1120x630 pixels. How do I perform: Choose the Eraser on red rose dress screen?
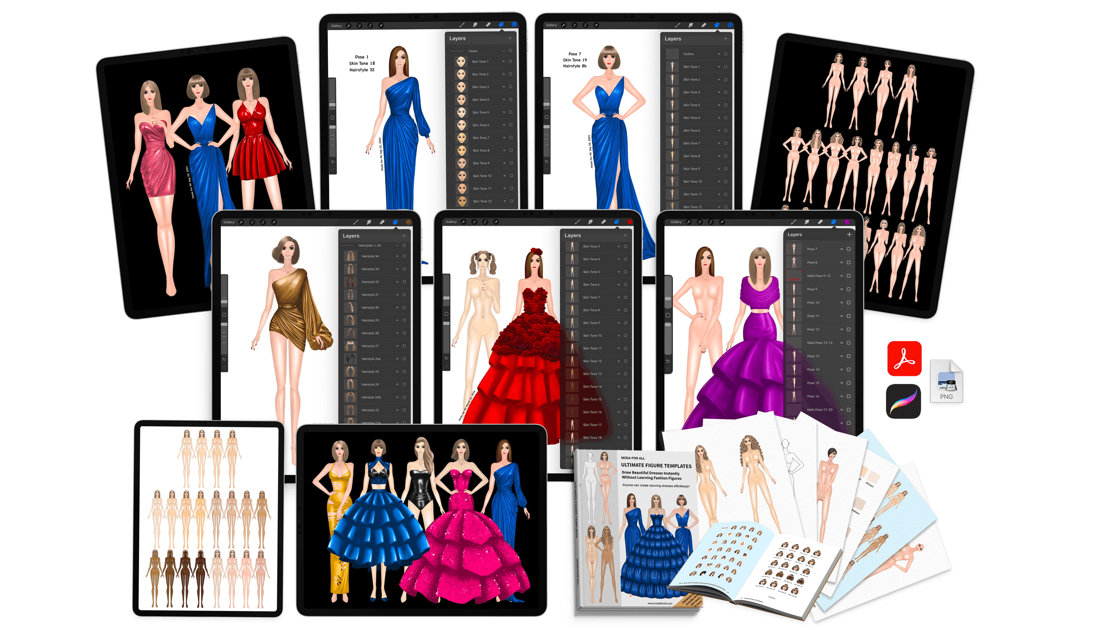pyautogui.click(x=604, y=222)
